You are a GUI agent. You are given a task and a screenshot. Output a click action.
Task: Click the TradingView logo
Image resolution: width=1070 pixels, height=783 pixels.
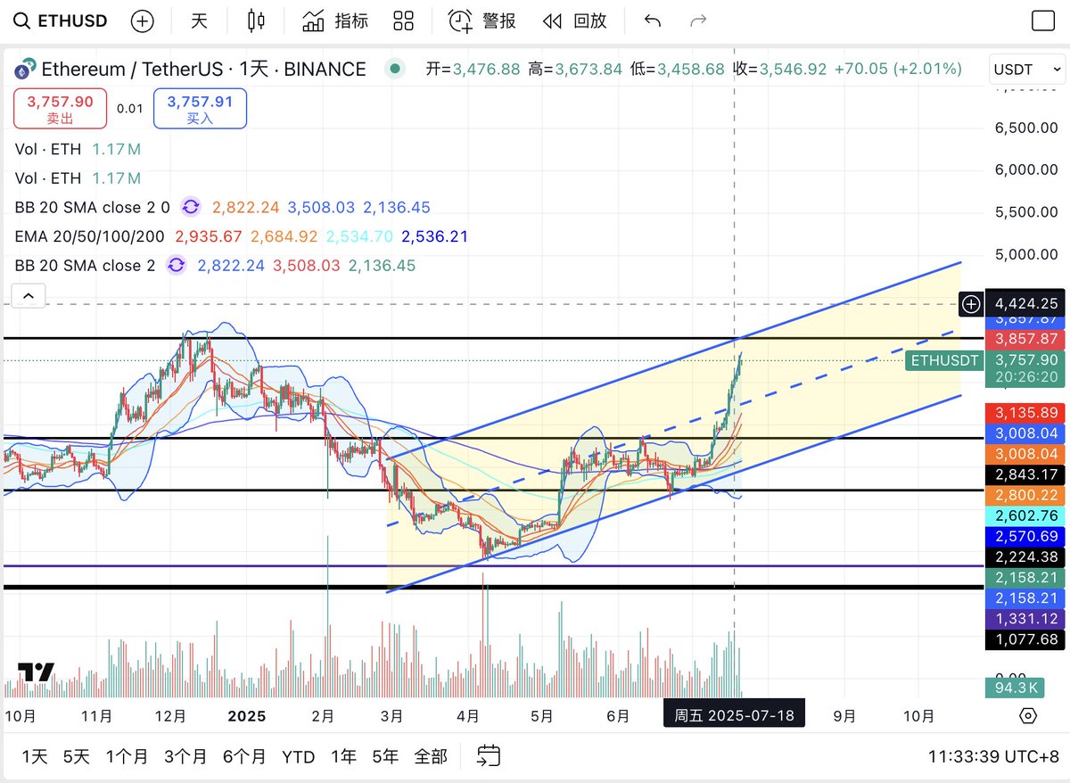(x=36, y=672)
